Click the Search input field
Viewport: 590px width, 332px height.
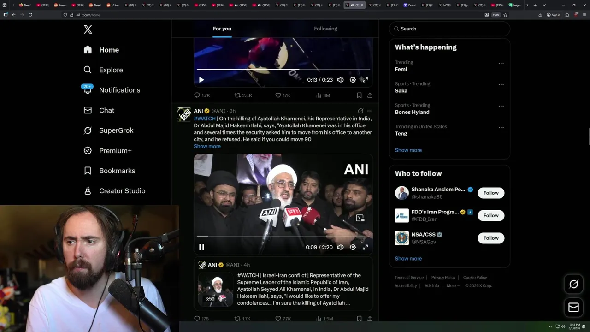449,29
